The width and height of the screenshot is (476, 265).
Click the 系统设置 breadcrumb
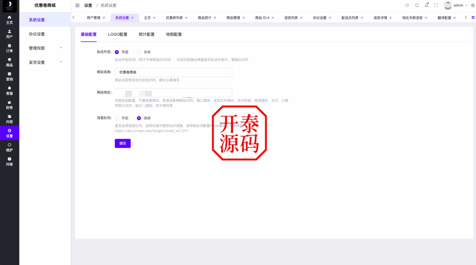pos(108,6)
